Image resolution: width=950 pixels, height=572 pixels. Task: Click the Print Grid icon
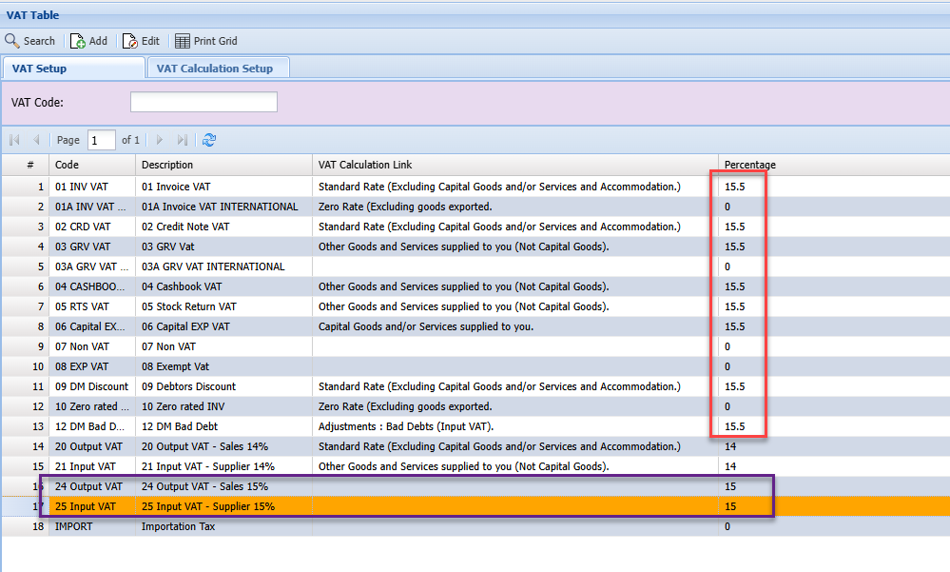[x=183, y=41]
